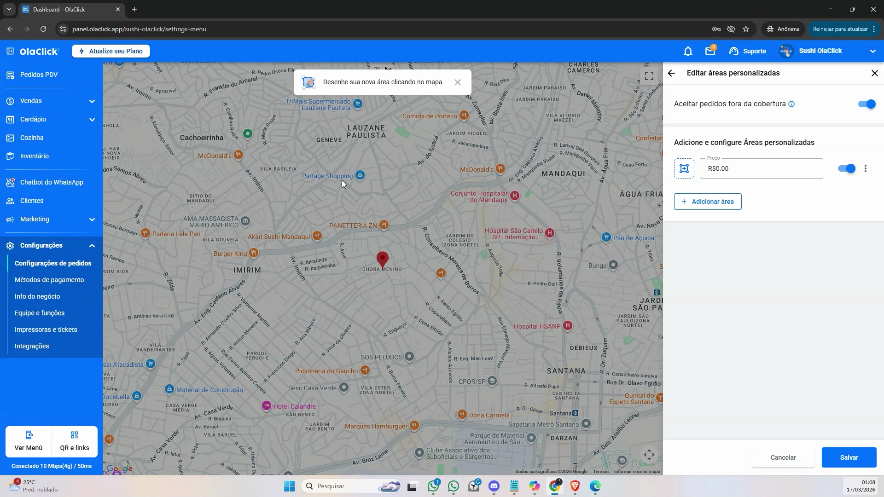This screenshot has width=884, height=497.
Task: Click the draw area icon beside Preço
Action: tap(684, 168)
